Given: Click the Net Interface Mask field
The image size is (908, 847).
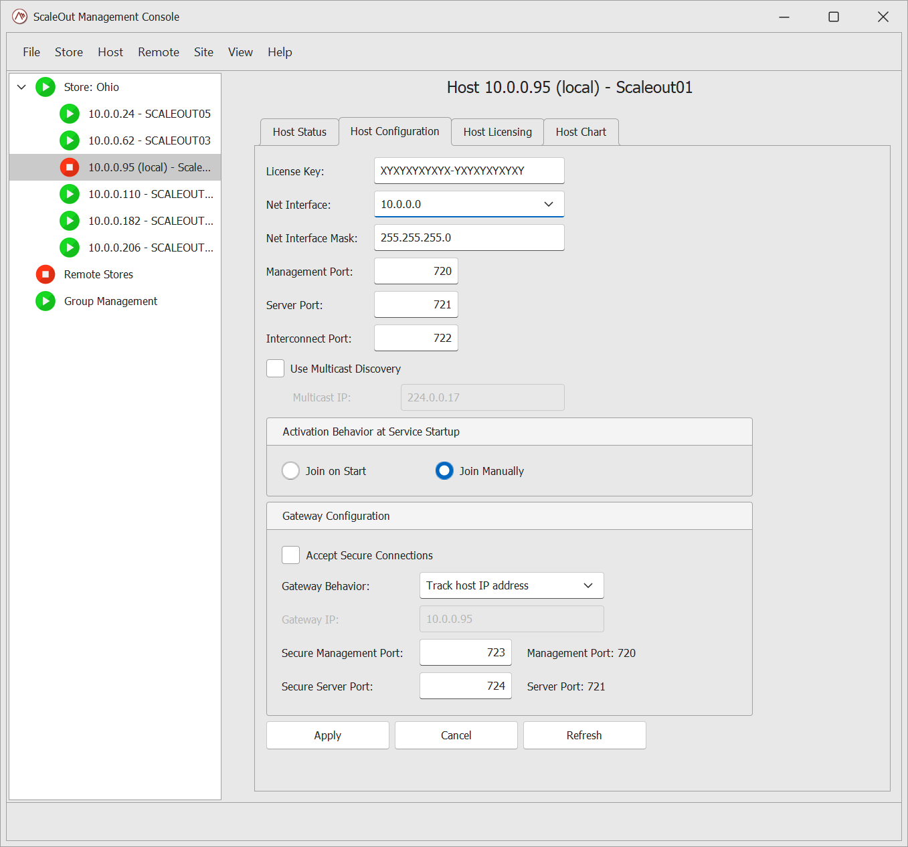Looking at the screenshot, I should click(469, 238).
